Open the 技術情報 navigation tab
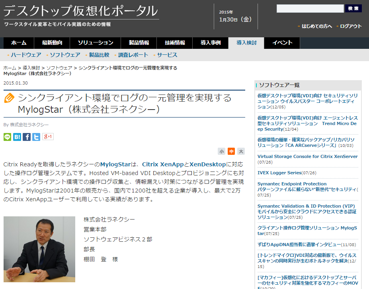The width and height of the screenshot is (369, 289). (175, 43)
